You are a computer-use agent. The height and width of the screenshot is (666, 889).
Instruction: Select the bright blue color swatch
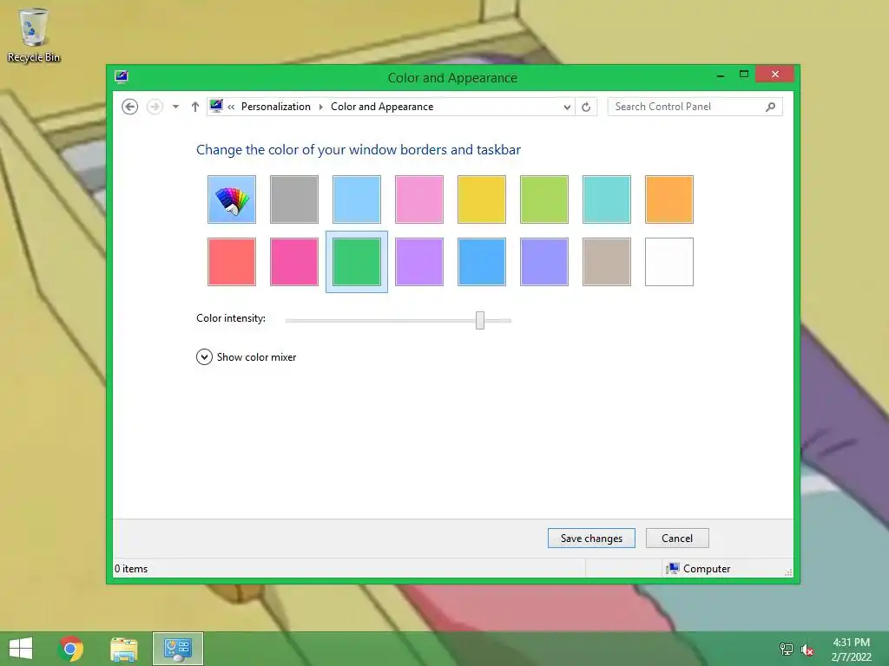[481, 262]
